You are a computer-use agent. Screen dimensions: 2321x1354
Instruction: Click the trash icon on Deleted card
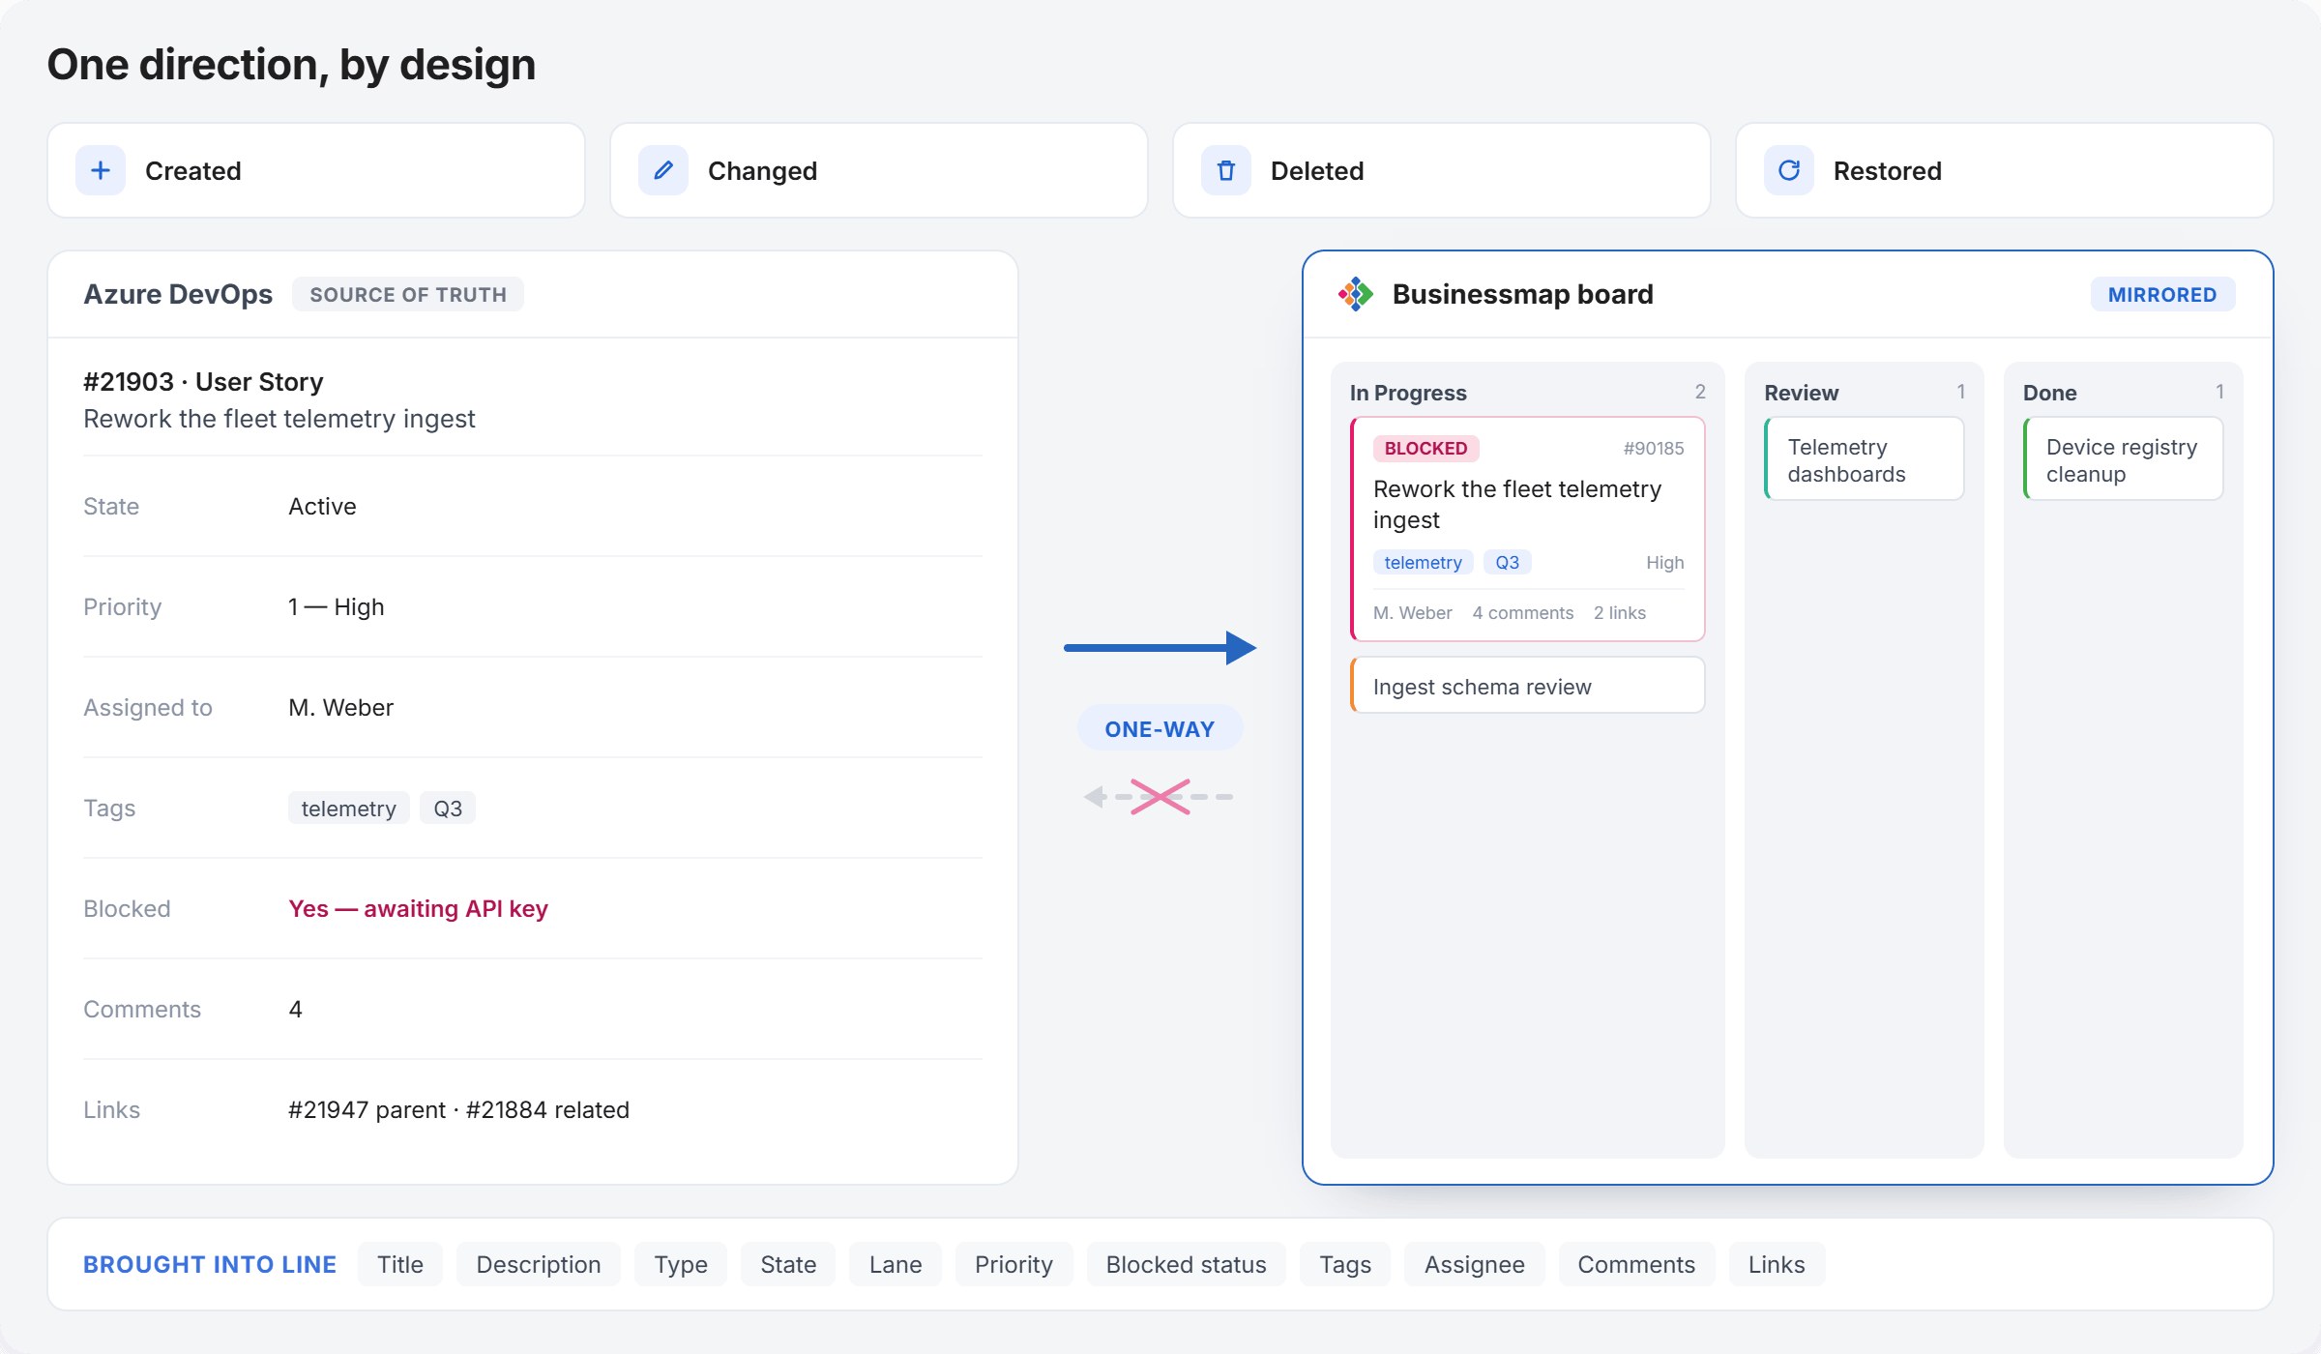(1226, 171)
